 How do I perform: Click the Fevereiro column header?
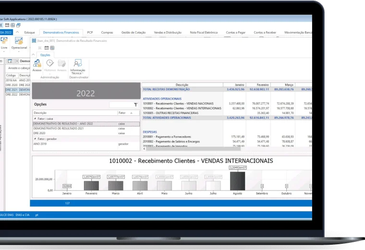[x=258, y=85]
